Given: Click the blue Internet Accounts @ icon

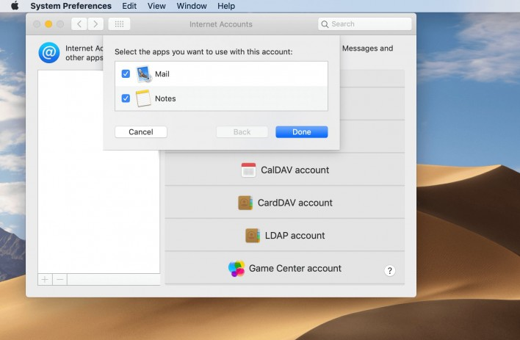Looking at the screenshot, I should (x=49, y=53).
